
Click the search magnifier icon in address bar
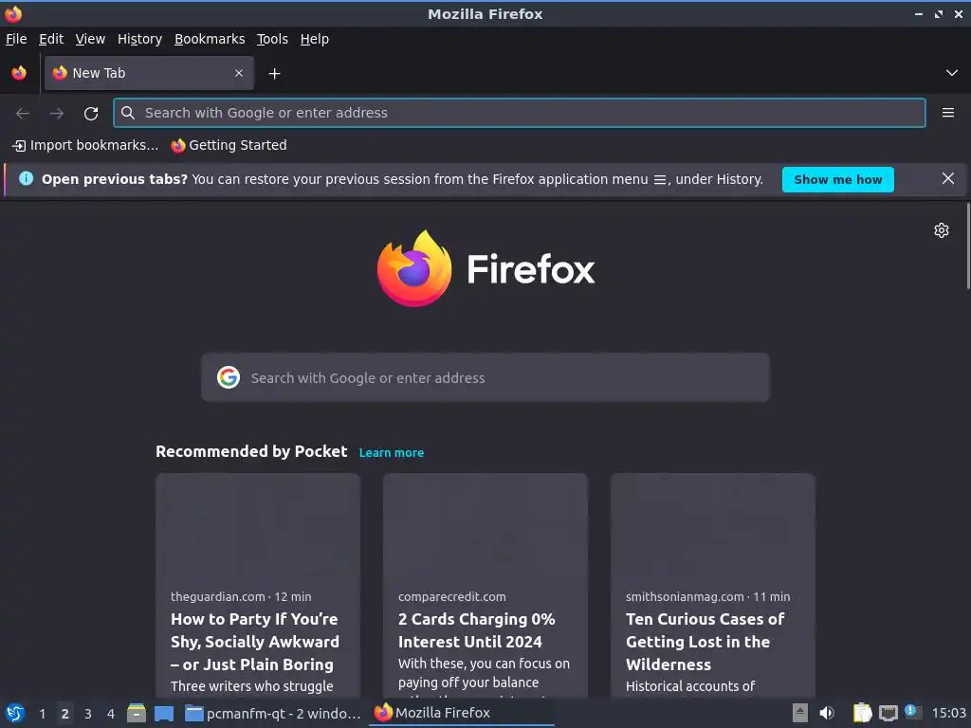pyautogui.click(x=128, y=113)
